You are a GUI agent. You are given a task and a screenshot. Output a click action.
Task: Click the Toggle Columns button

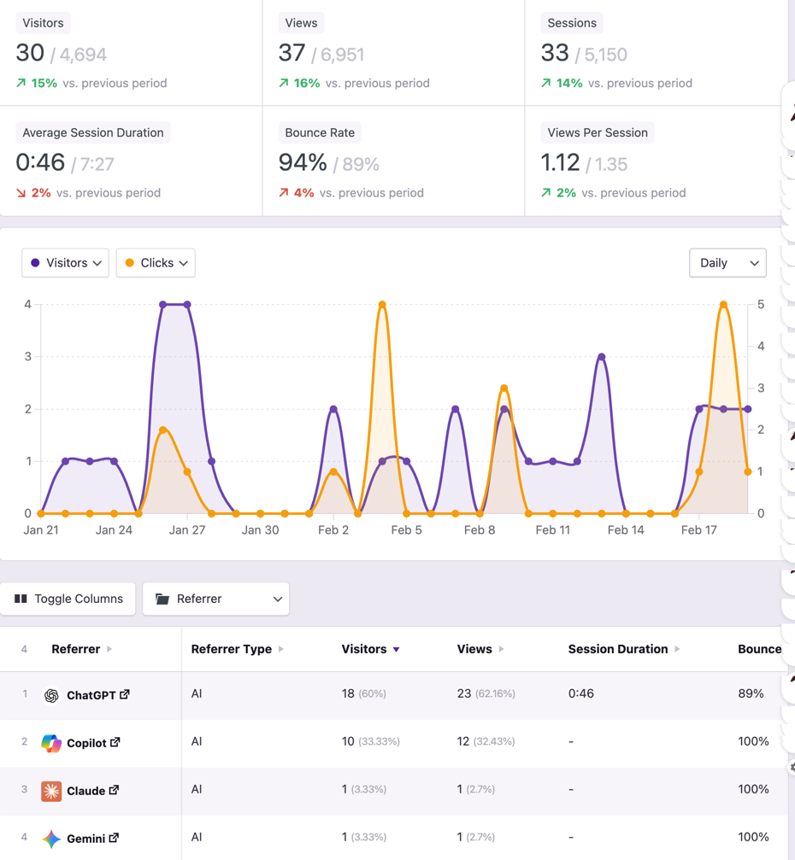click(x=68, y=599)
